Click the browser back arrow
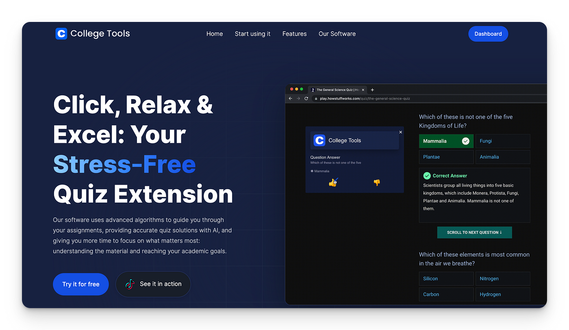569x330 pixels. click(x=290, y=98)
